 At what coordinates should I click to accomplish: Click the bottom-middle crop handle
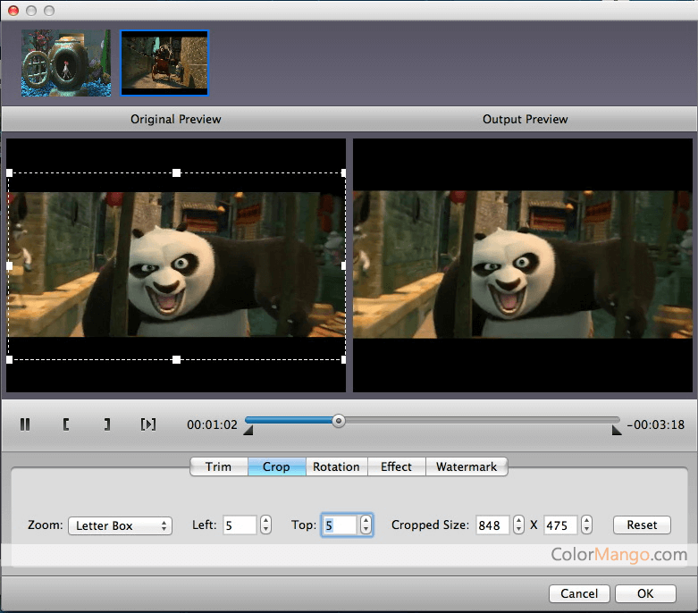pos(177,359)
